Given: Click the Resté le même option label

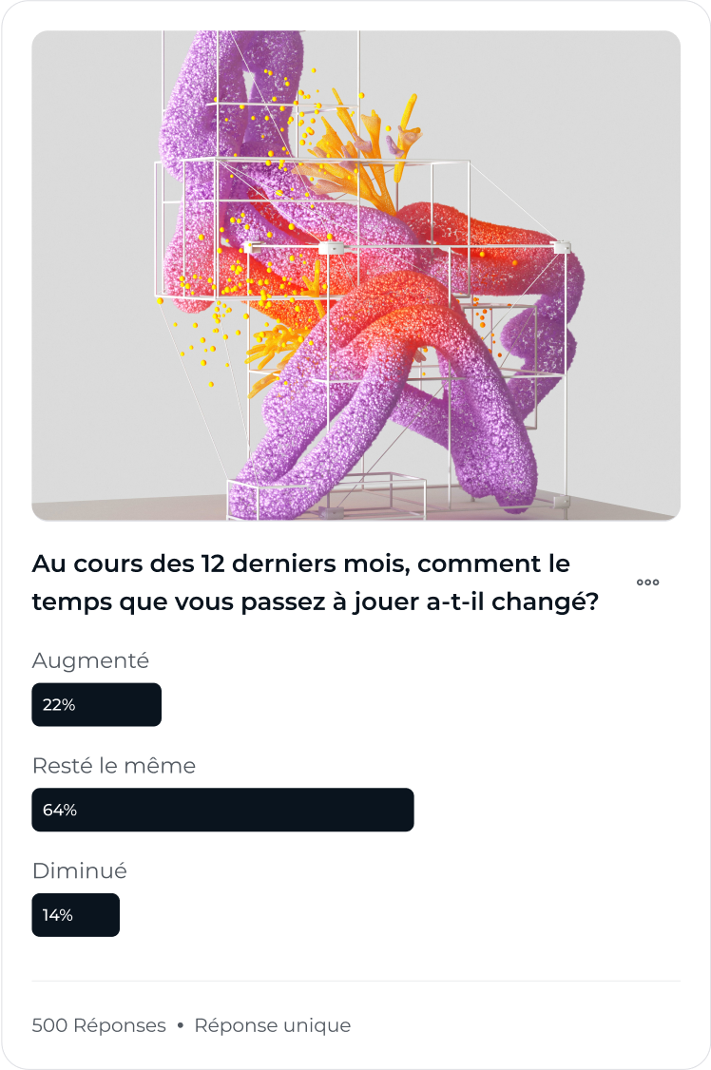Looking at the screenshot, I should point(113,766).
